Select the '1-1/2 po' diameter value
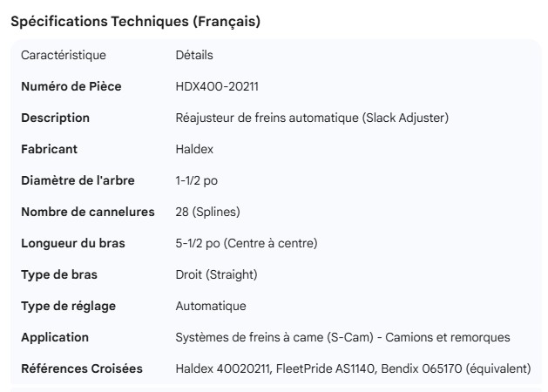This screenshot has width=548, height=392. click(197, 181)
